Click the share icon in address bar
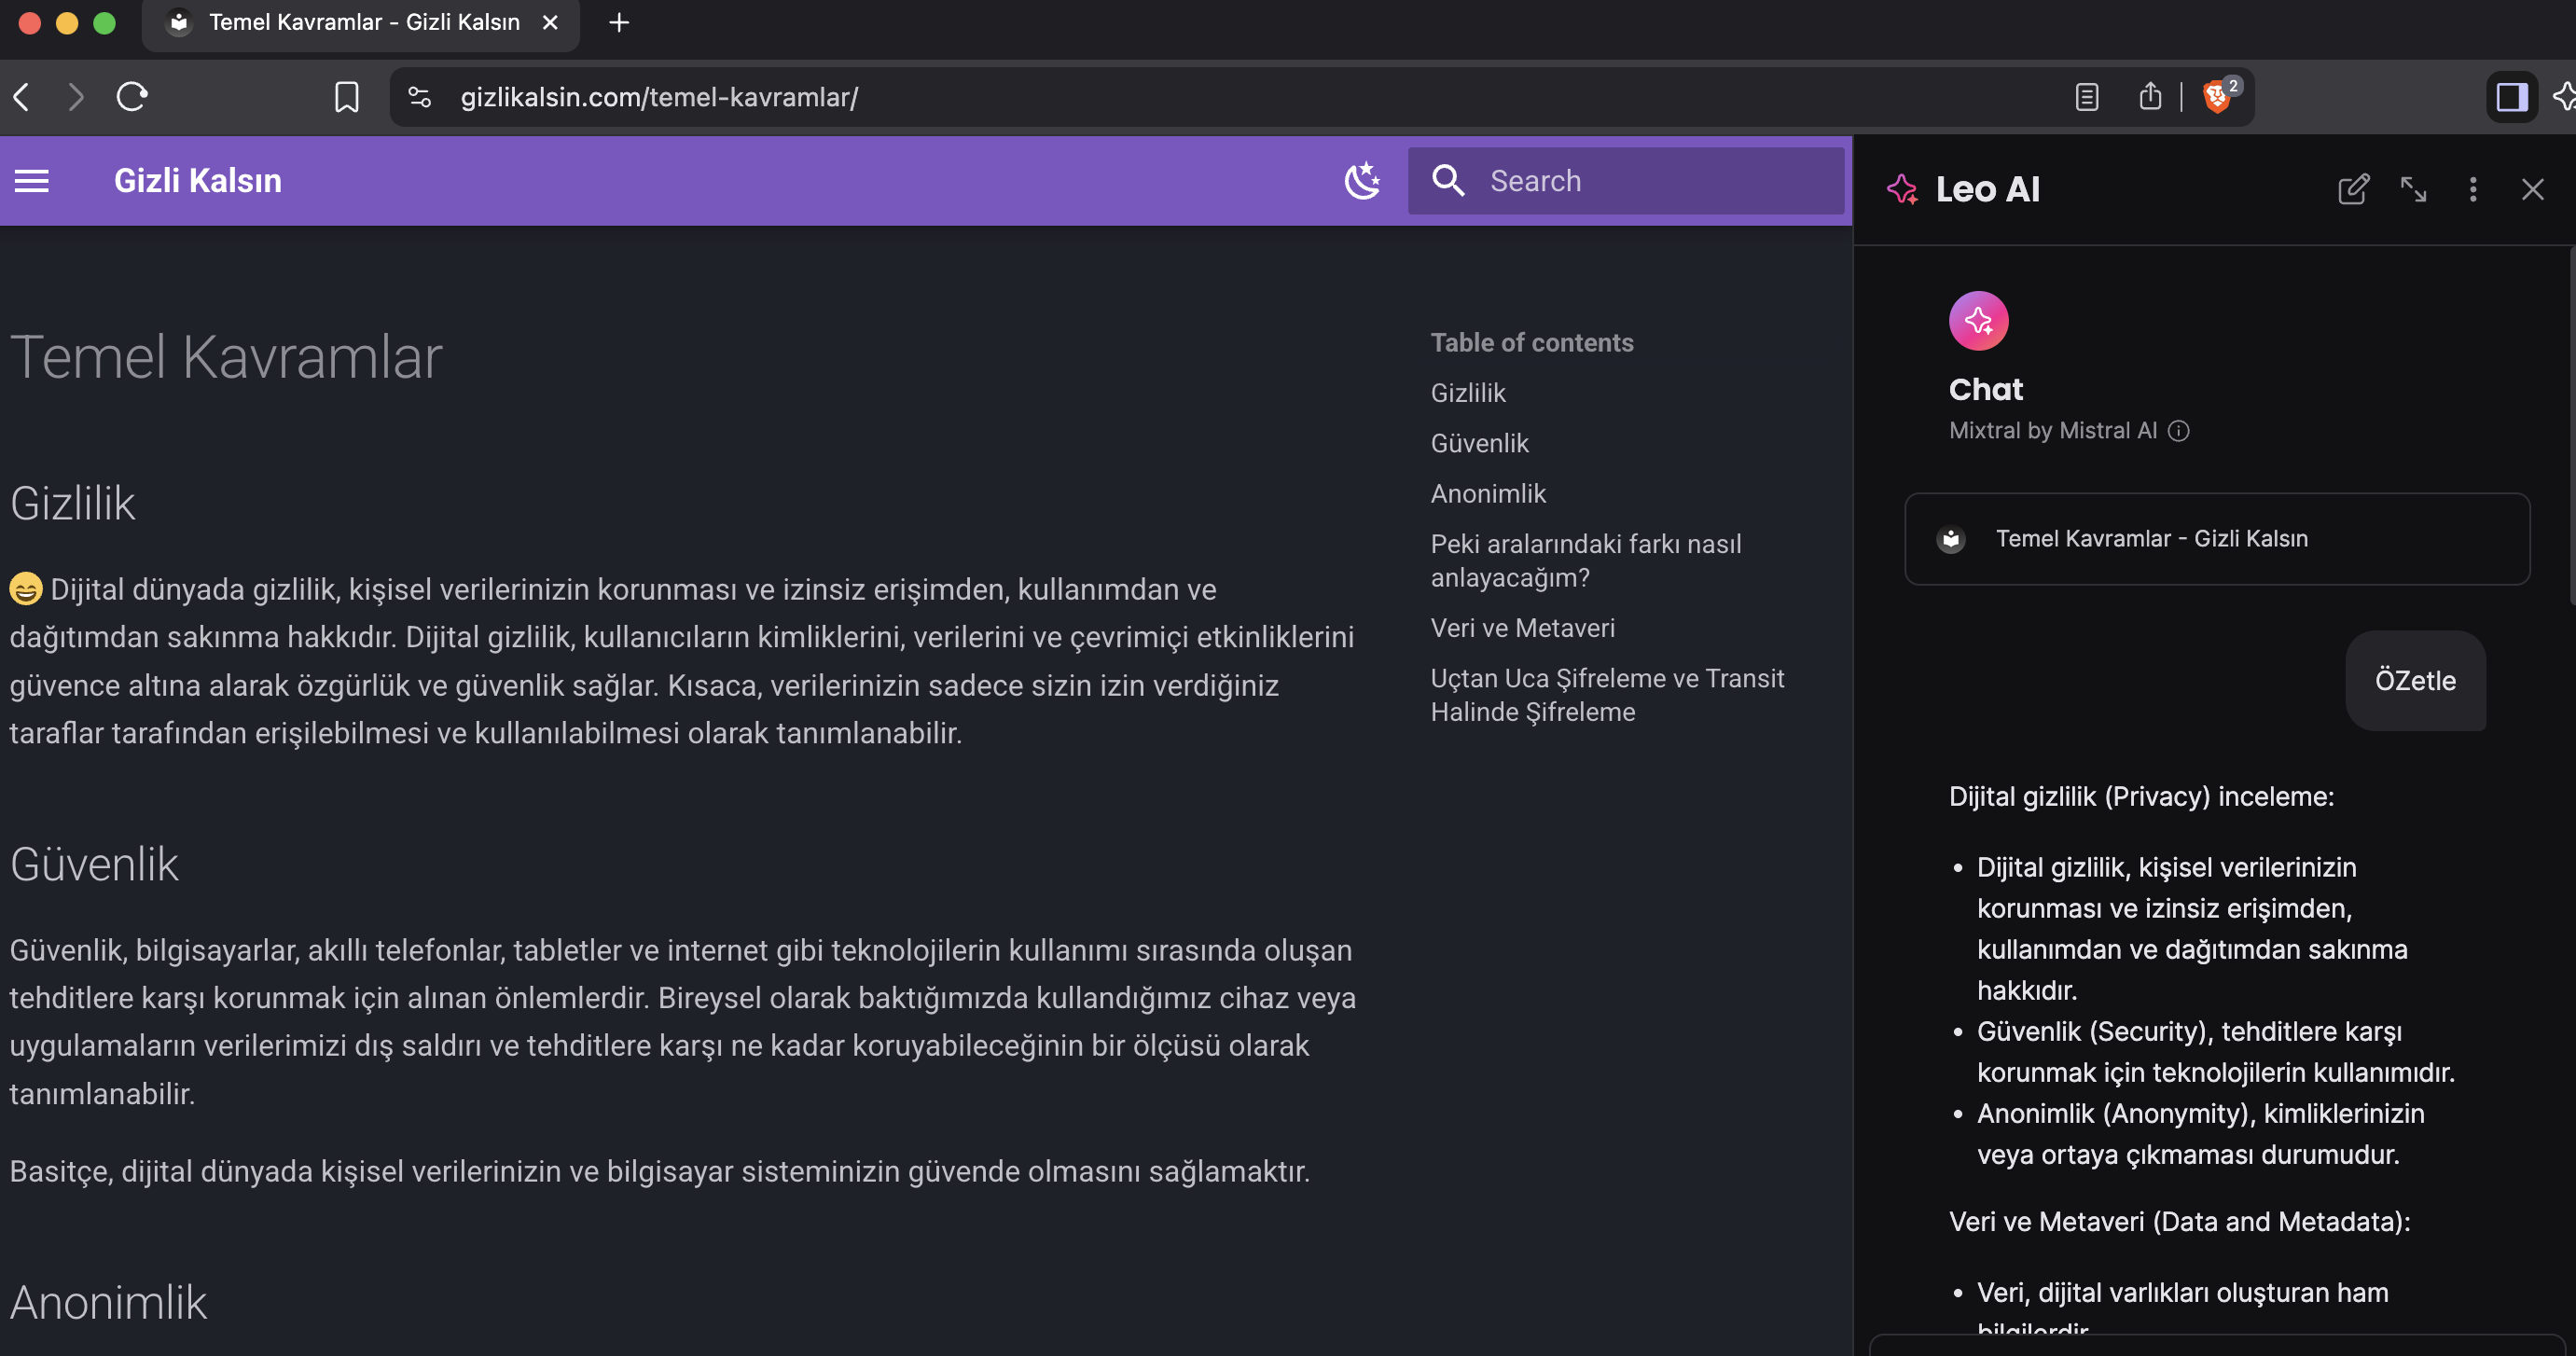 tap(2149, 97)
